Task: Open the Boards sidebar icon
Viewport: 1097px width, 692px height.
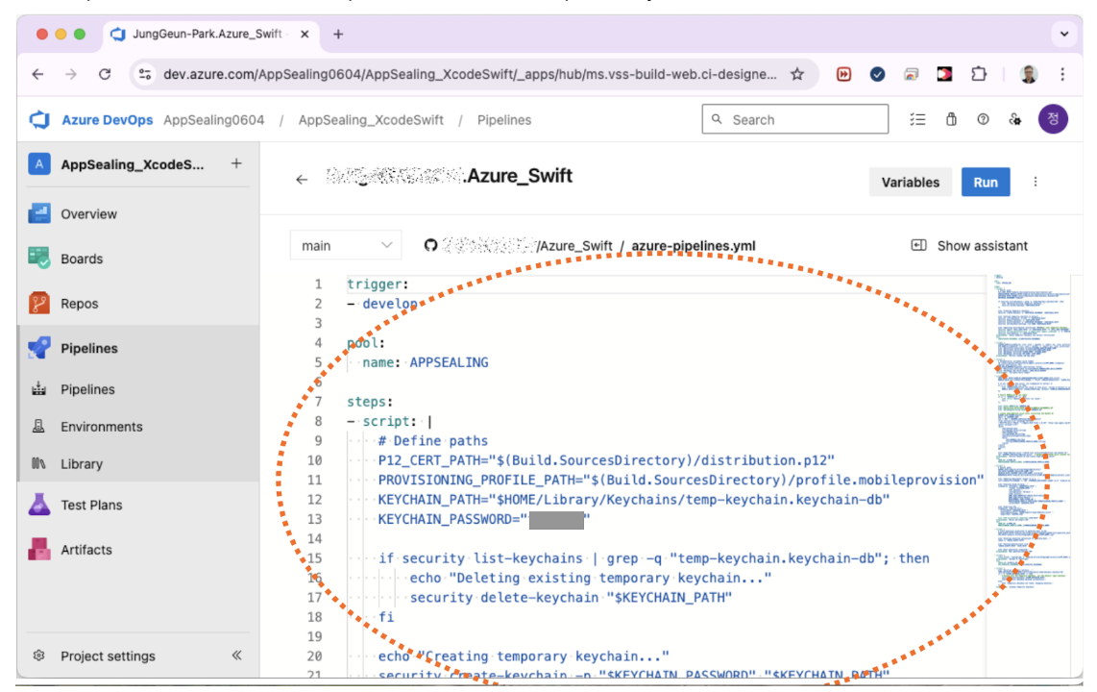Action: tap(39, 259)
